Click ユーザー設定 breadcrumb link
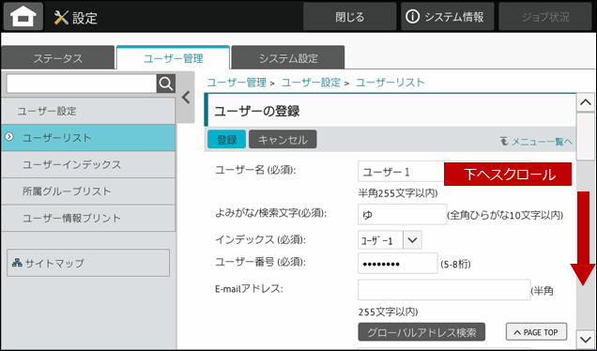The width and height of the screenshot is (597, 351). [x=311, y=83]
